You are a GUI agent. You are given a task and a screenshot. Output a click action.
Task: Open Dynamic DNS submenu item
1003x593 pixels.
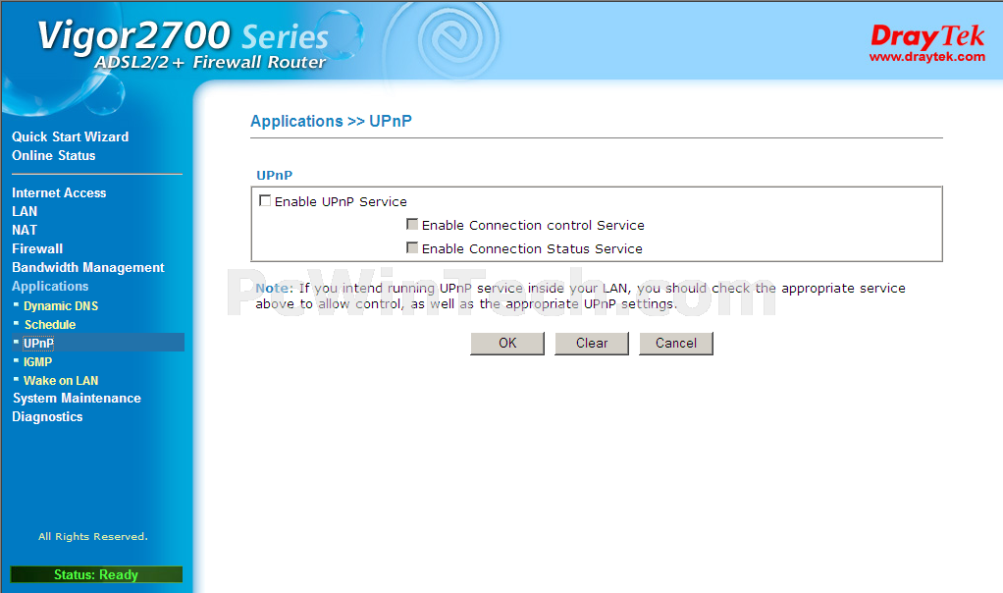click(61, 305)
